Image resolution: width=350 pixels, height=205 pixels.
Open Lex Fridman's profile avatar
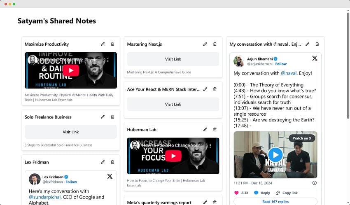tap(35, 179)
